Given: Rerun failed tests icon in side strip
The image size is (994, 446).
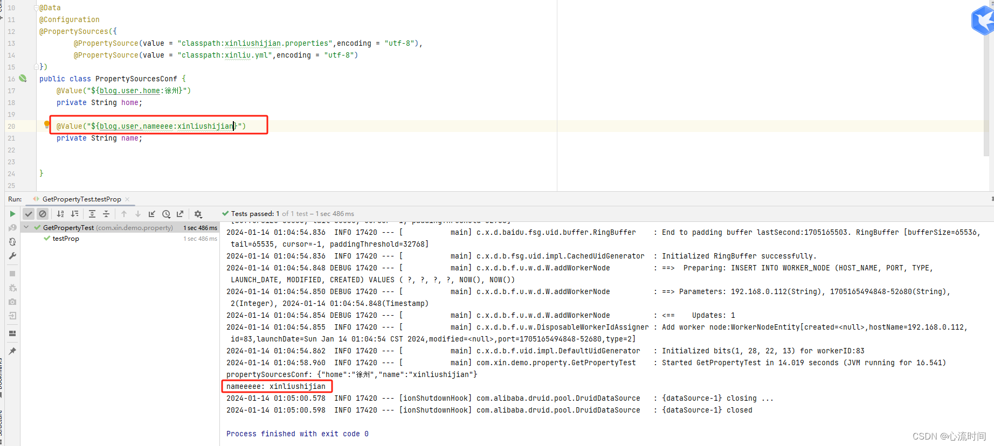Looking at the screenshot, I should (12, 228).
